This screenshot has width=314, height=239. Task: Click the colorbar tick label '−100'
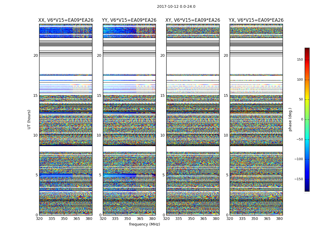click(298, 159)
